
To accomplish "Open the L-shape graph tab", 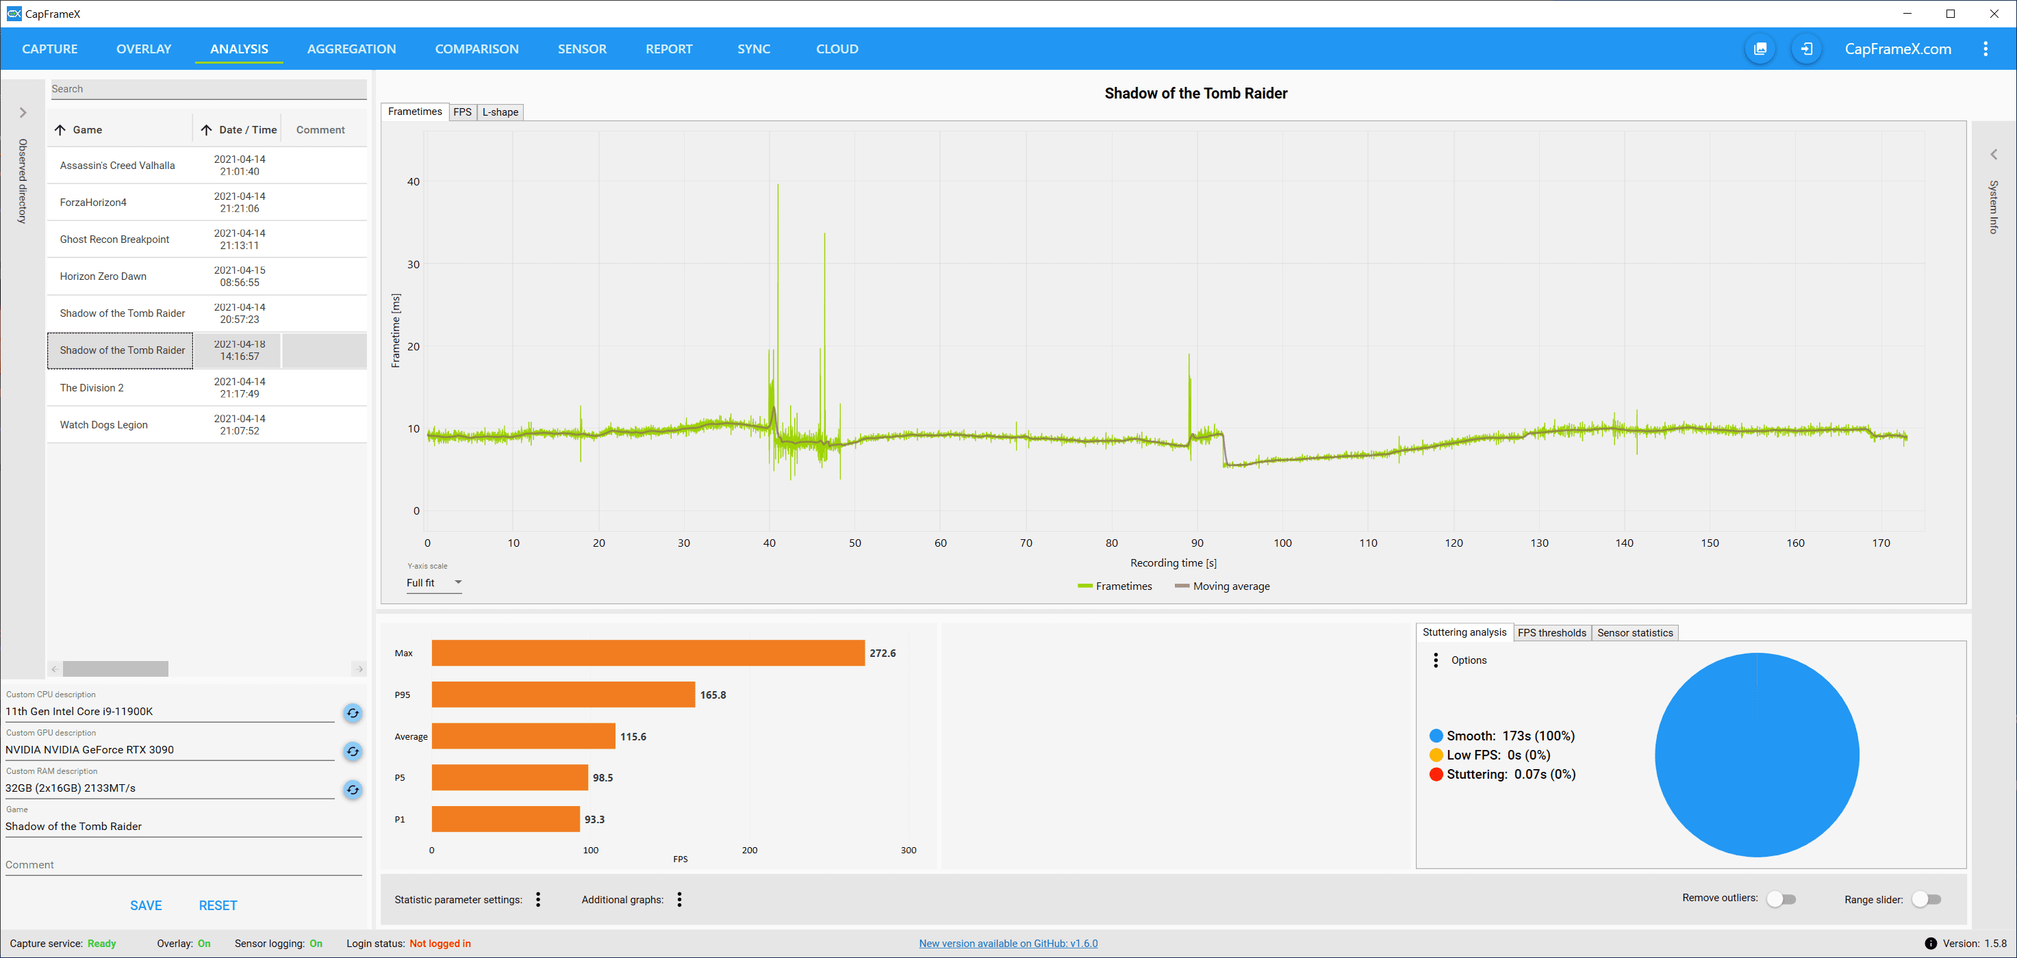I will 500,112.
